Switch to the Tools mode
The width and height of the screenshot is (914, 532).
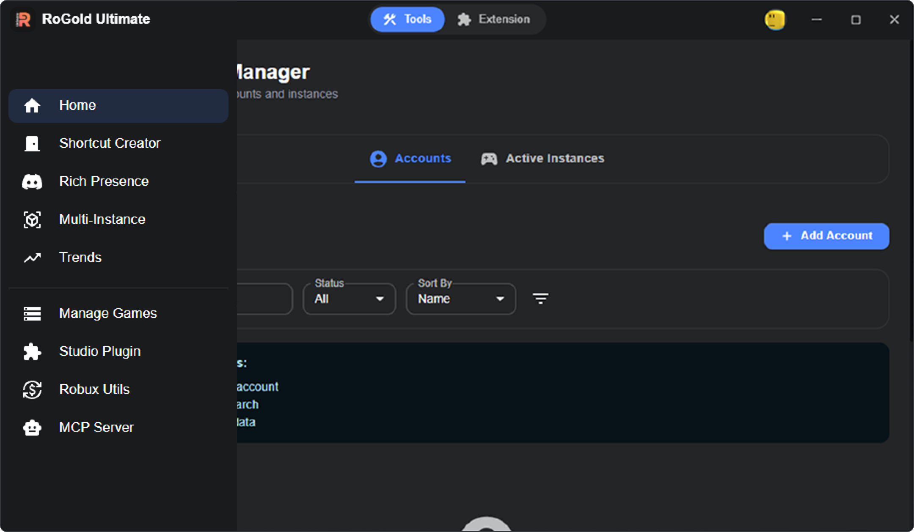407,19
